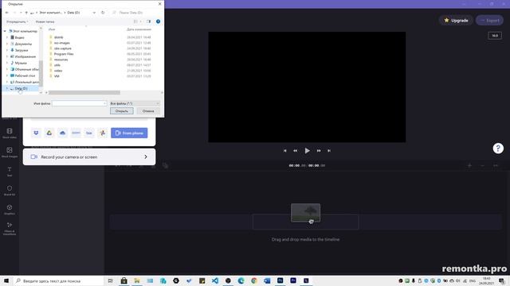
Task: Skip to the end of the video
Action: (x=329, y=151)
